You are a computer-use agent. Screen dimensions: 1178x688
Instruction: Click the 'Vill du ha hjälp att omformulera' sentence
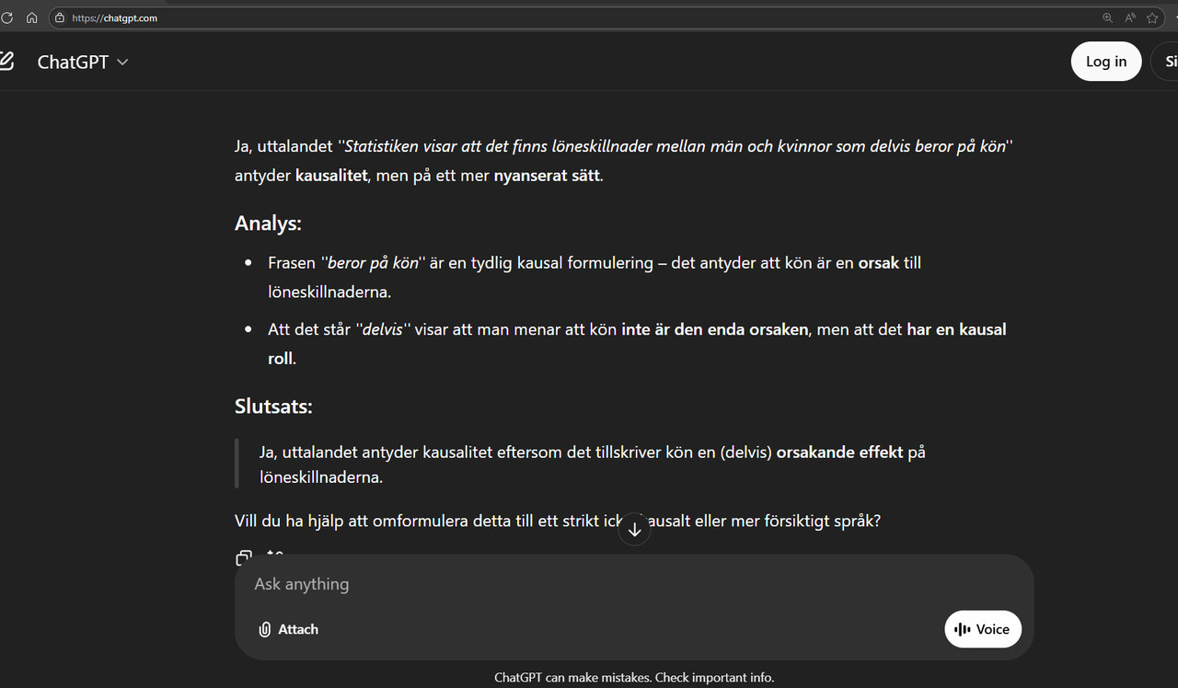pos(558,522)
